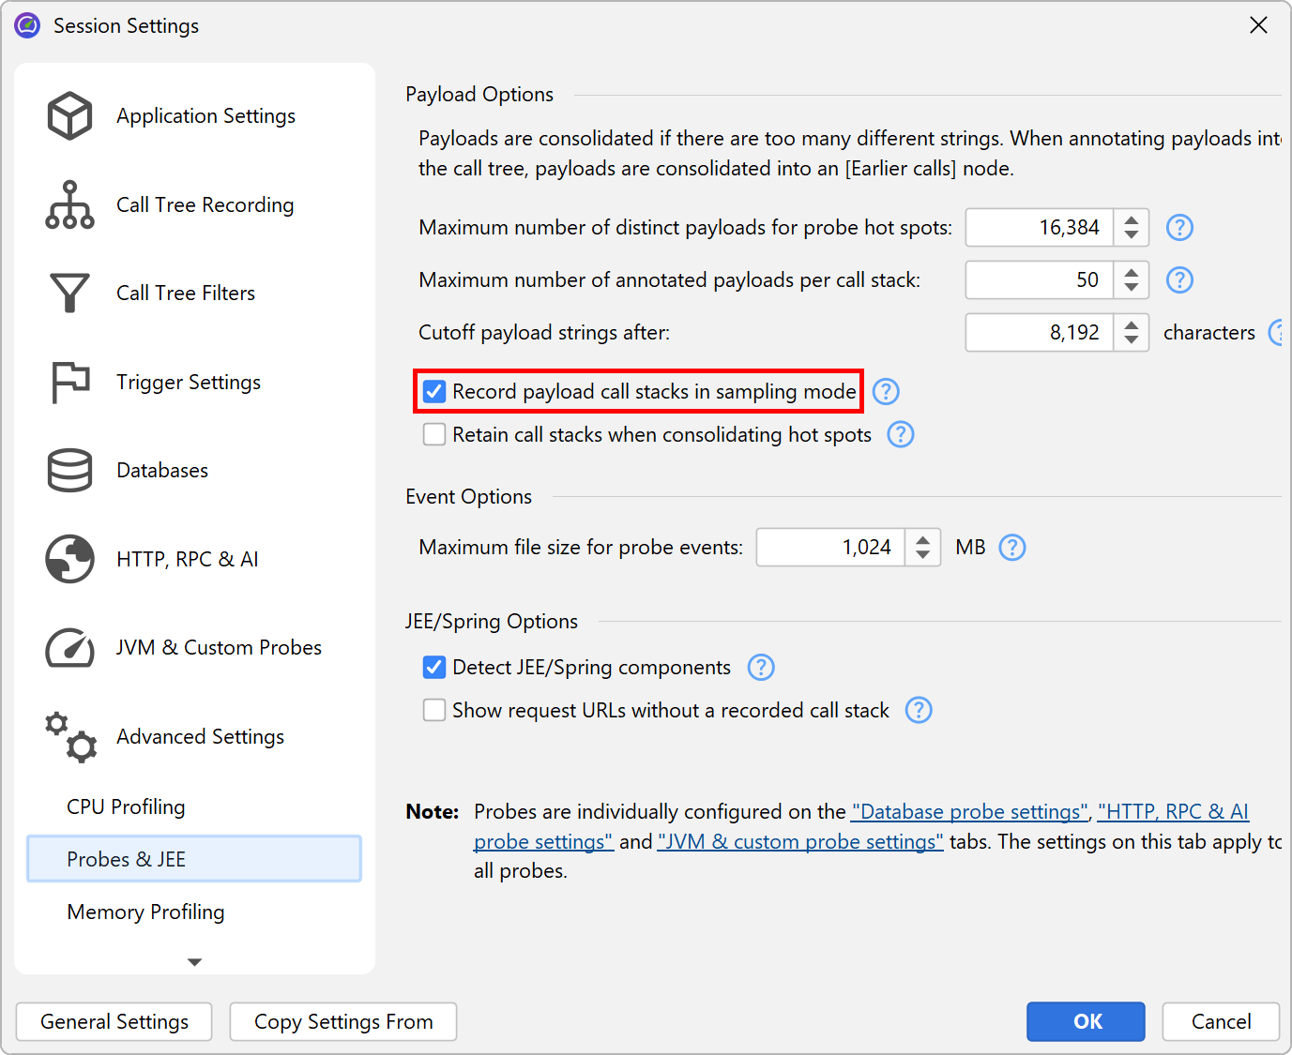
Task: Select the Call Tree Recording icon
Action: pyautogui.click(x=69, y=204)
